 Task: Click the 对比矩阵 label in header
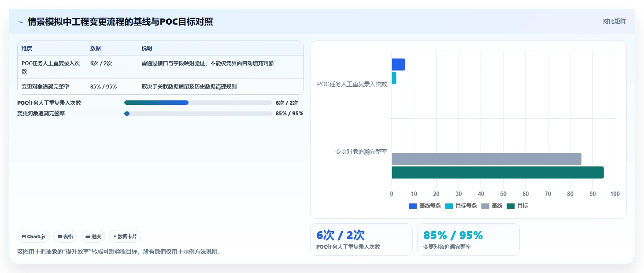pyautogui.click(x=614, y=21)
